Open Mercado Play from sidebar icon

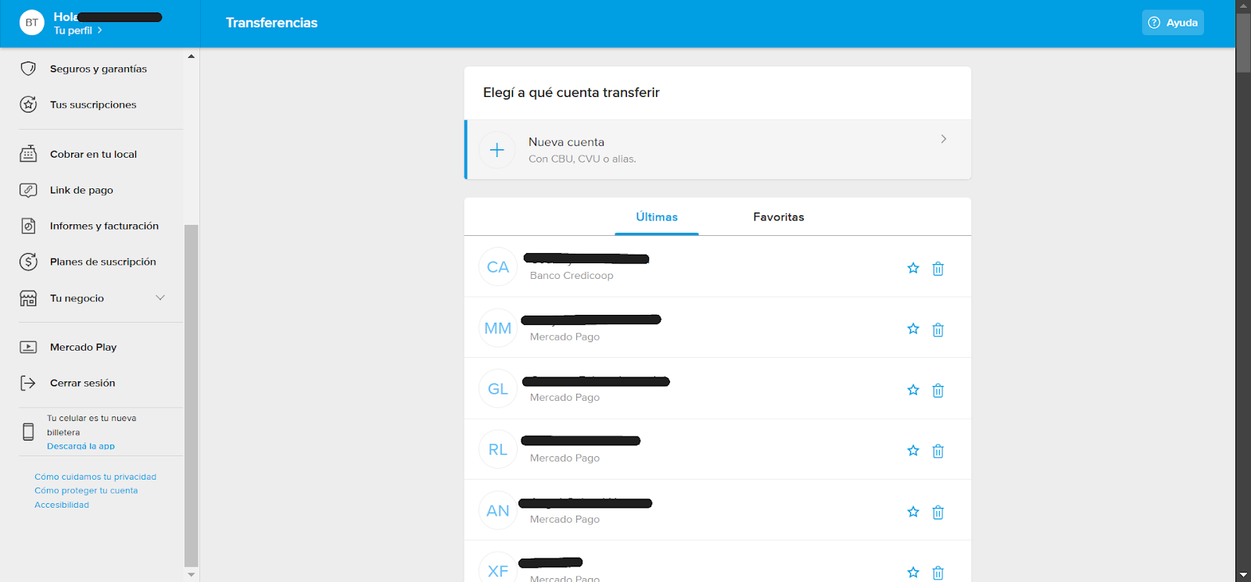28,348
